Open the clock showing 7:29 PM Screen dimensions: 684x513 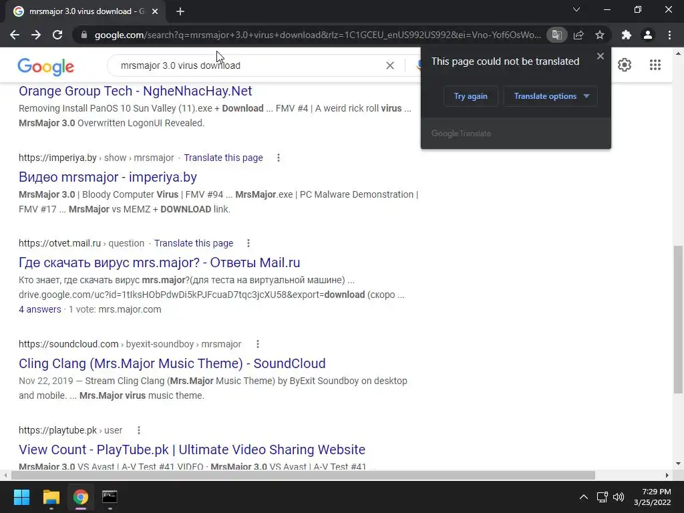(x=653, y=497)
